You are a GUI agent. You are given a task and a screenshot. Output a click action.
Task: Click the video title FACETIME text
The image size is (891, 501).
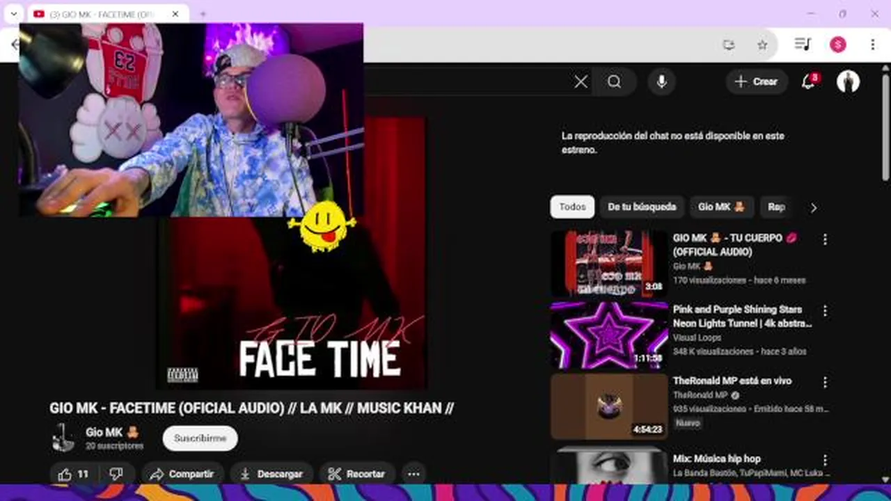pyautogui.click(x=251, y=408)
